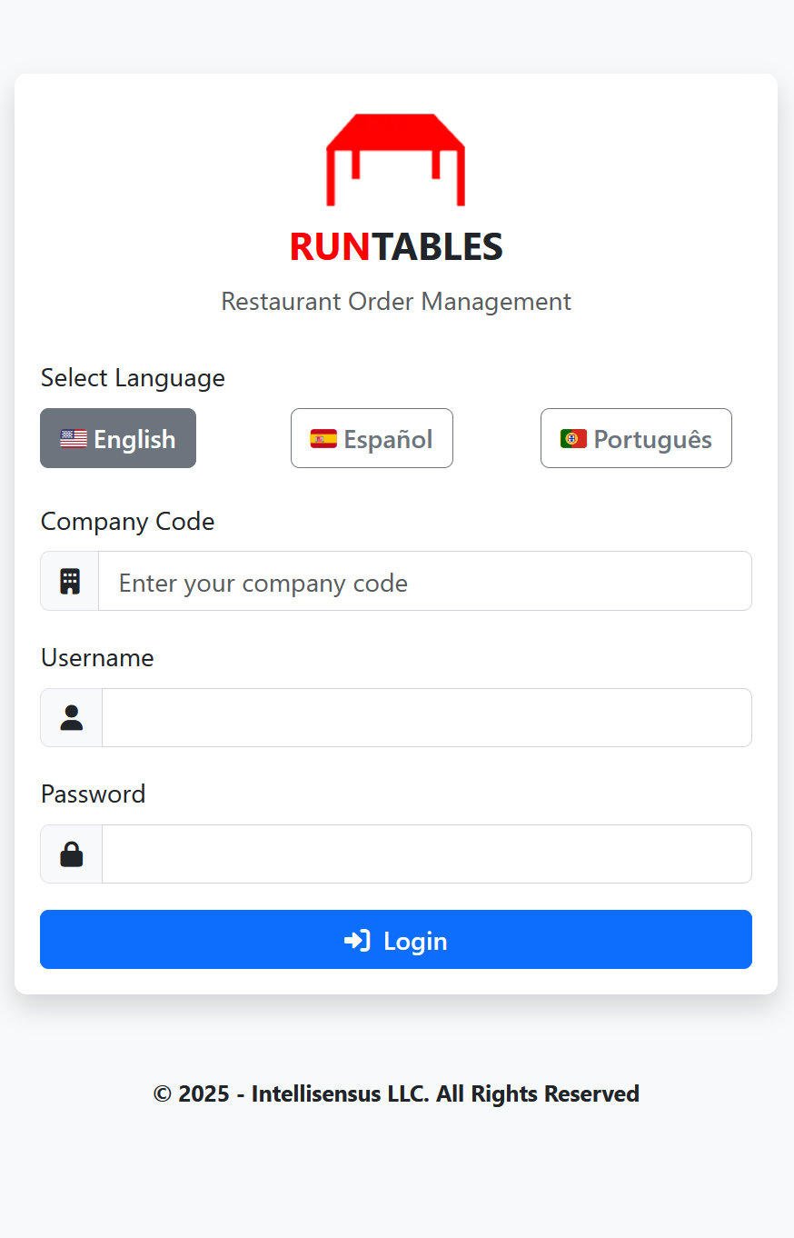The width and height of the screenshot is (794, 1238).
Task: Click the padlock icon beside password
Action: tap(72, 854)
